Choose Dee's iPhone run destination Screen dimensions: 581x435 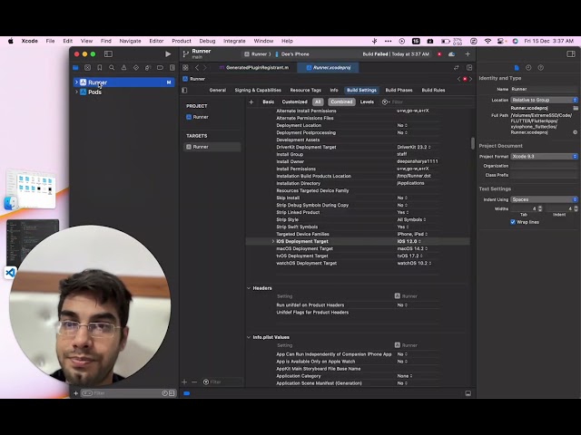(x=292, y=54)
